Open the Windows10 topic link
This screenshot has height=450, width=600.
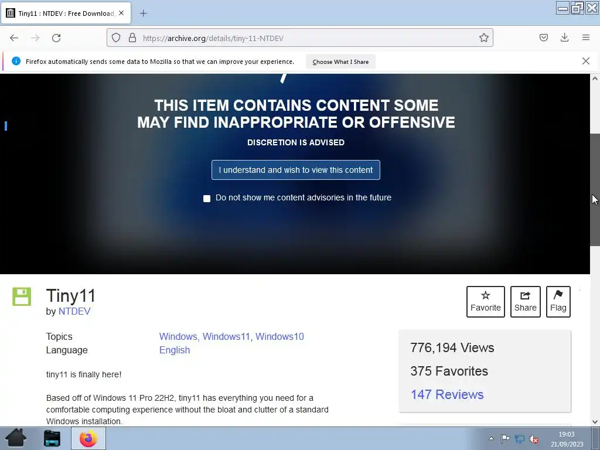(x=279, y=336)
